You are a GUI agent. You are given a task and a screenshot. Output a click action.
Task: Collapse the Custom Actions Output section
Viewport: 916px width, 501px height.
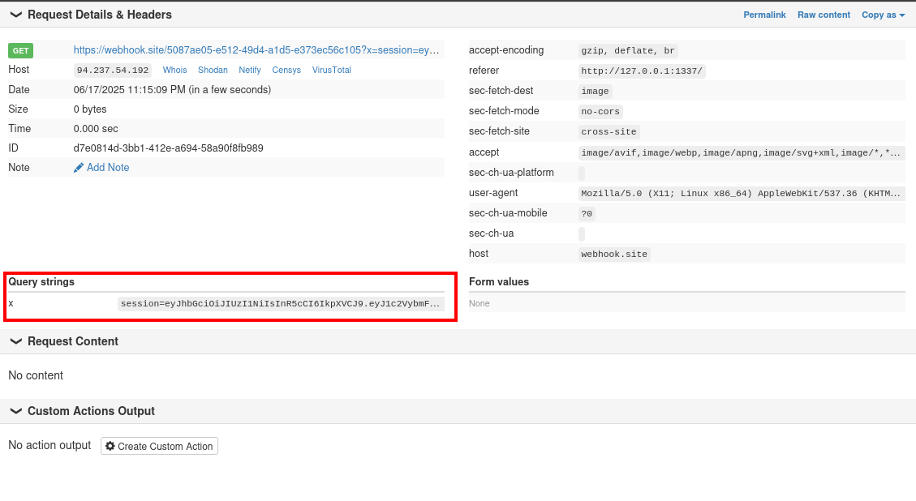[15, 411]
